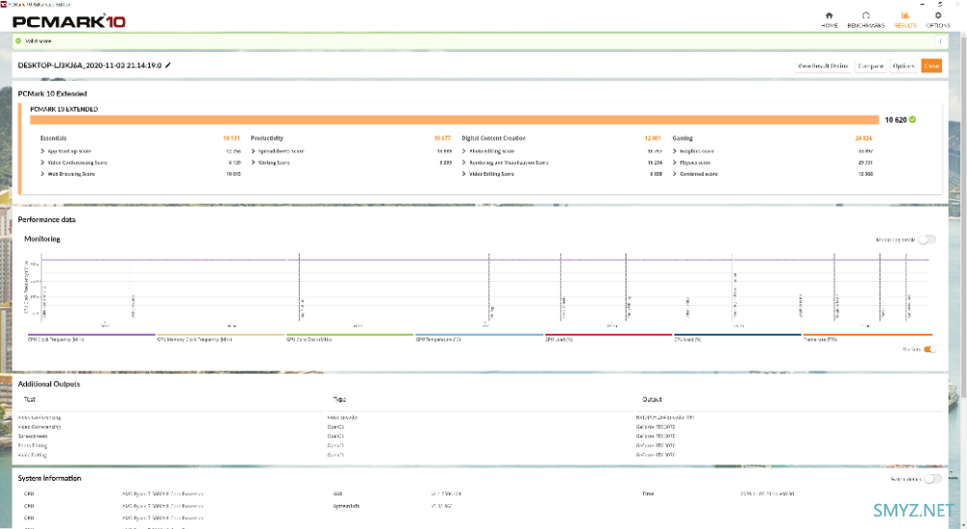Click the overall 10 620 score value
The width and height of the screenshot is (967, 529).
coord(895,120)
